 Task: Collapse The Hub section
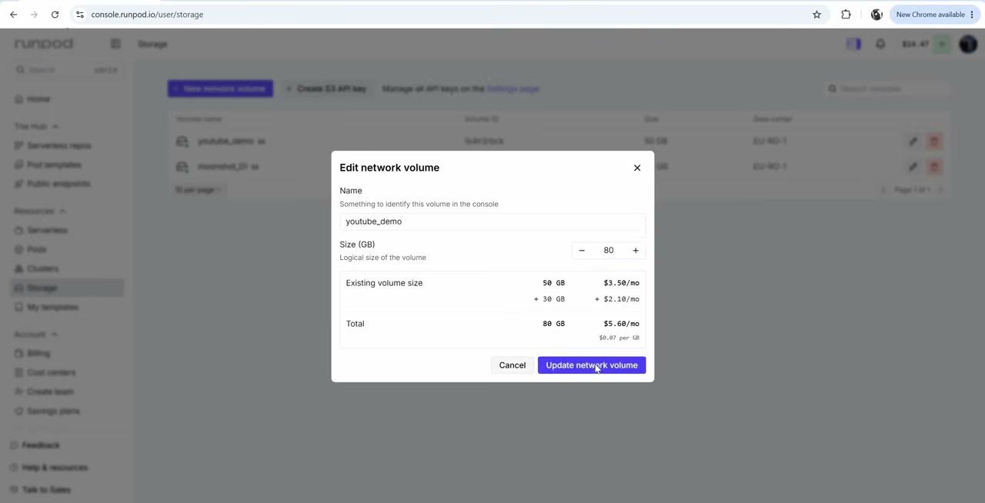(36, 126)
